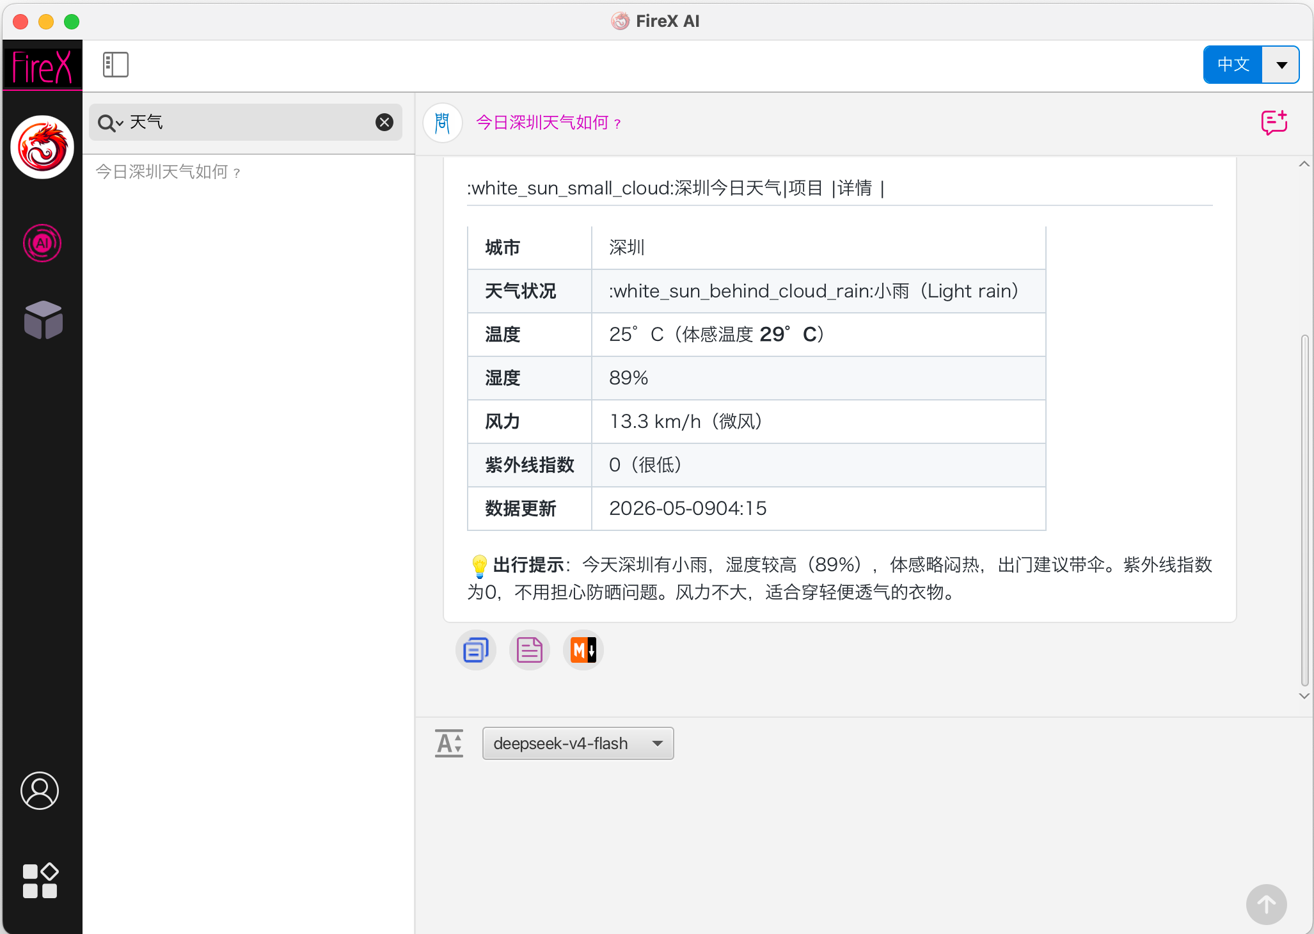Open the language dropdown arrow
The image size is (1314, 934).
[x=1281, y=65]
